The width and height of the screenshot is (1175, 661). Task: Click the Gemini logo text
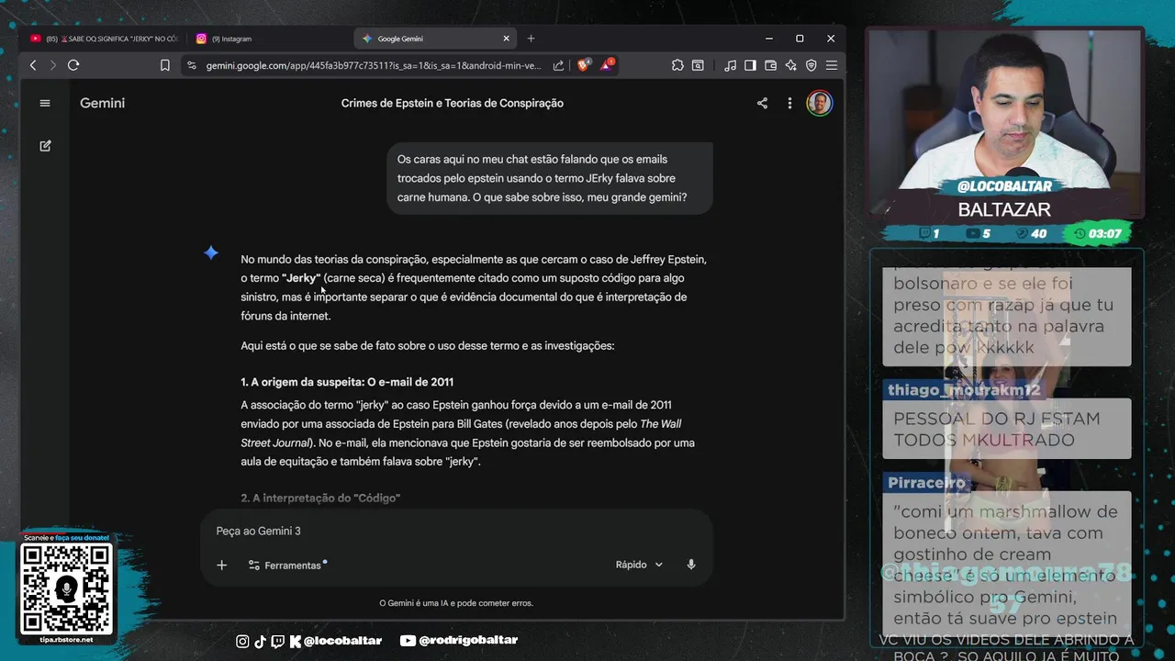pos(102,103)
